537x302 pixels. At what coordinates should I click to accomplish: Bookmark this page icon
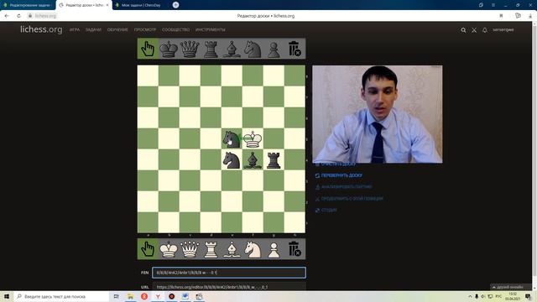click(501, 16)
